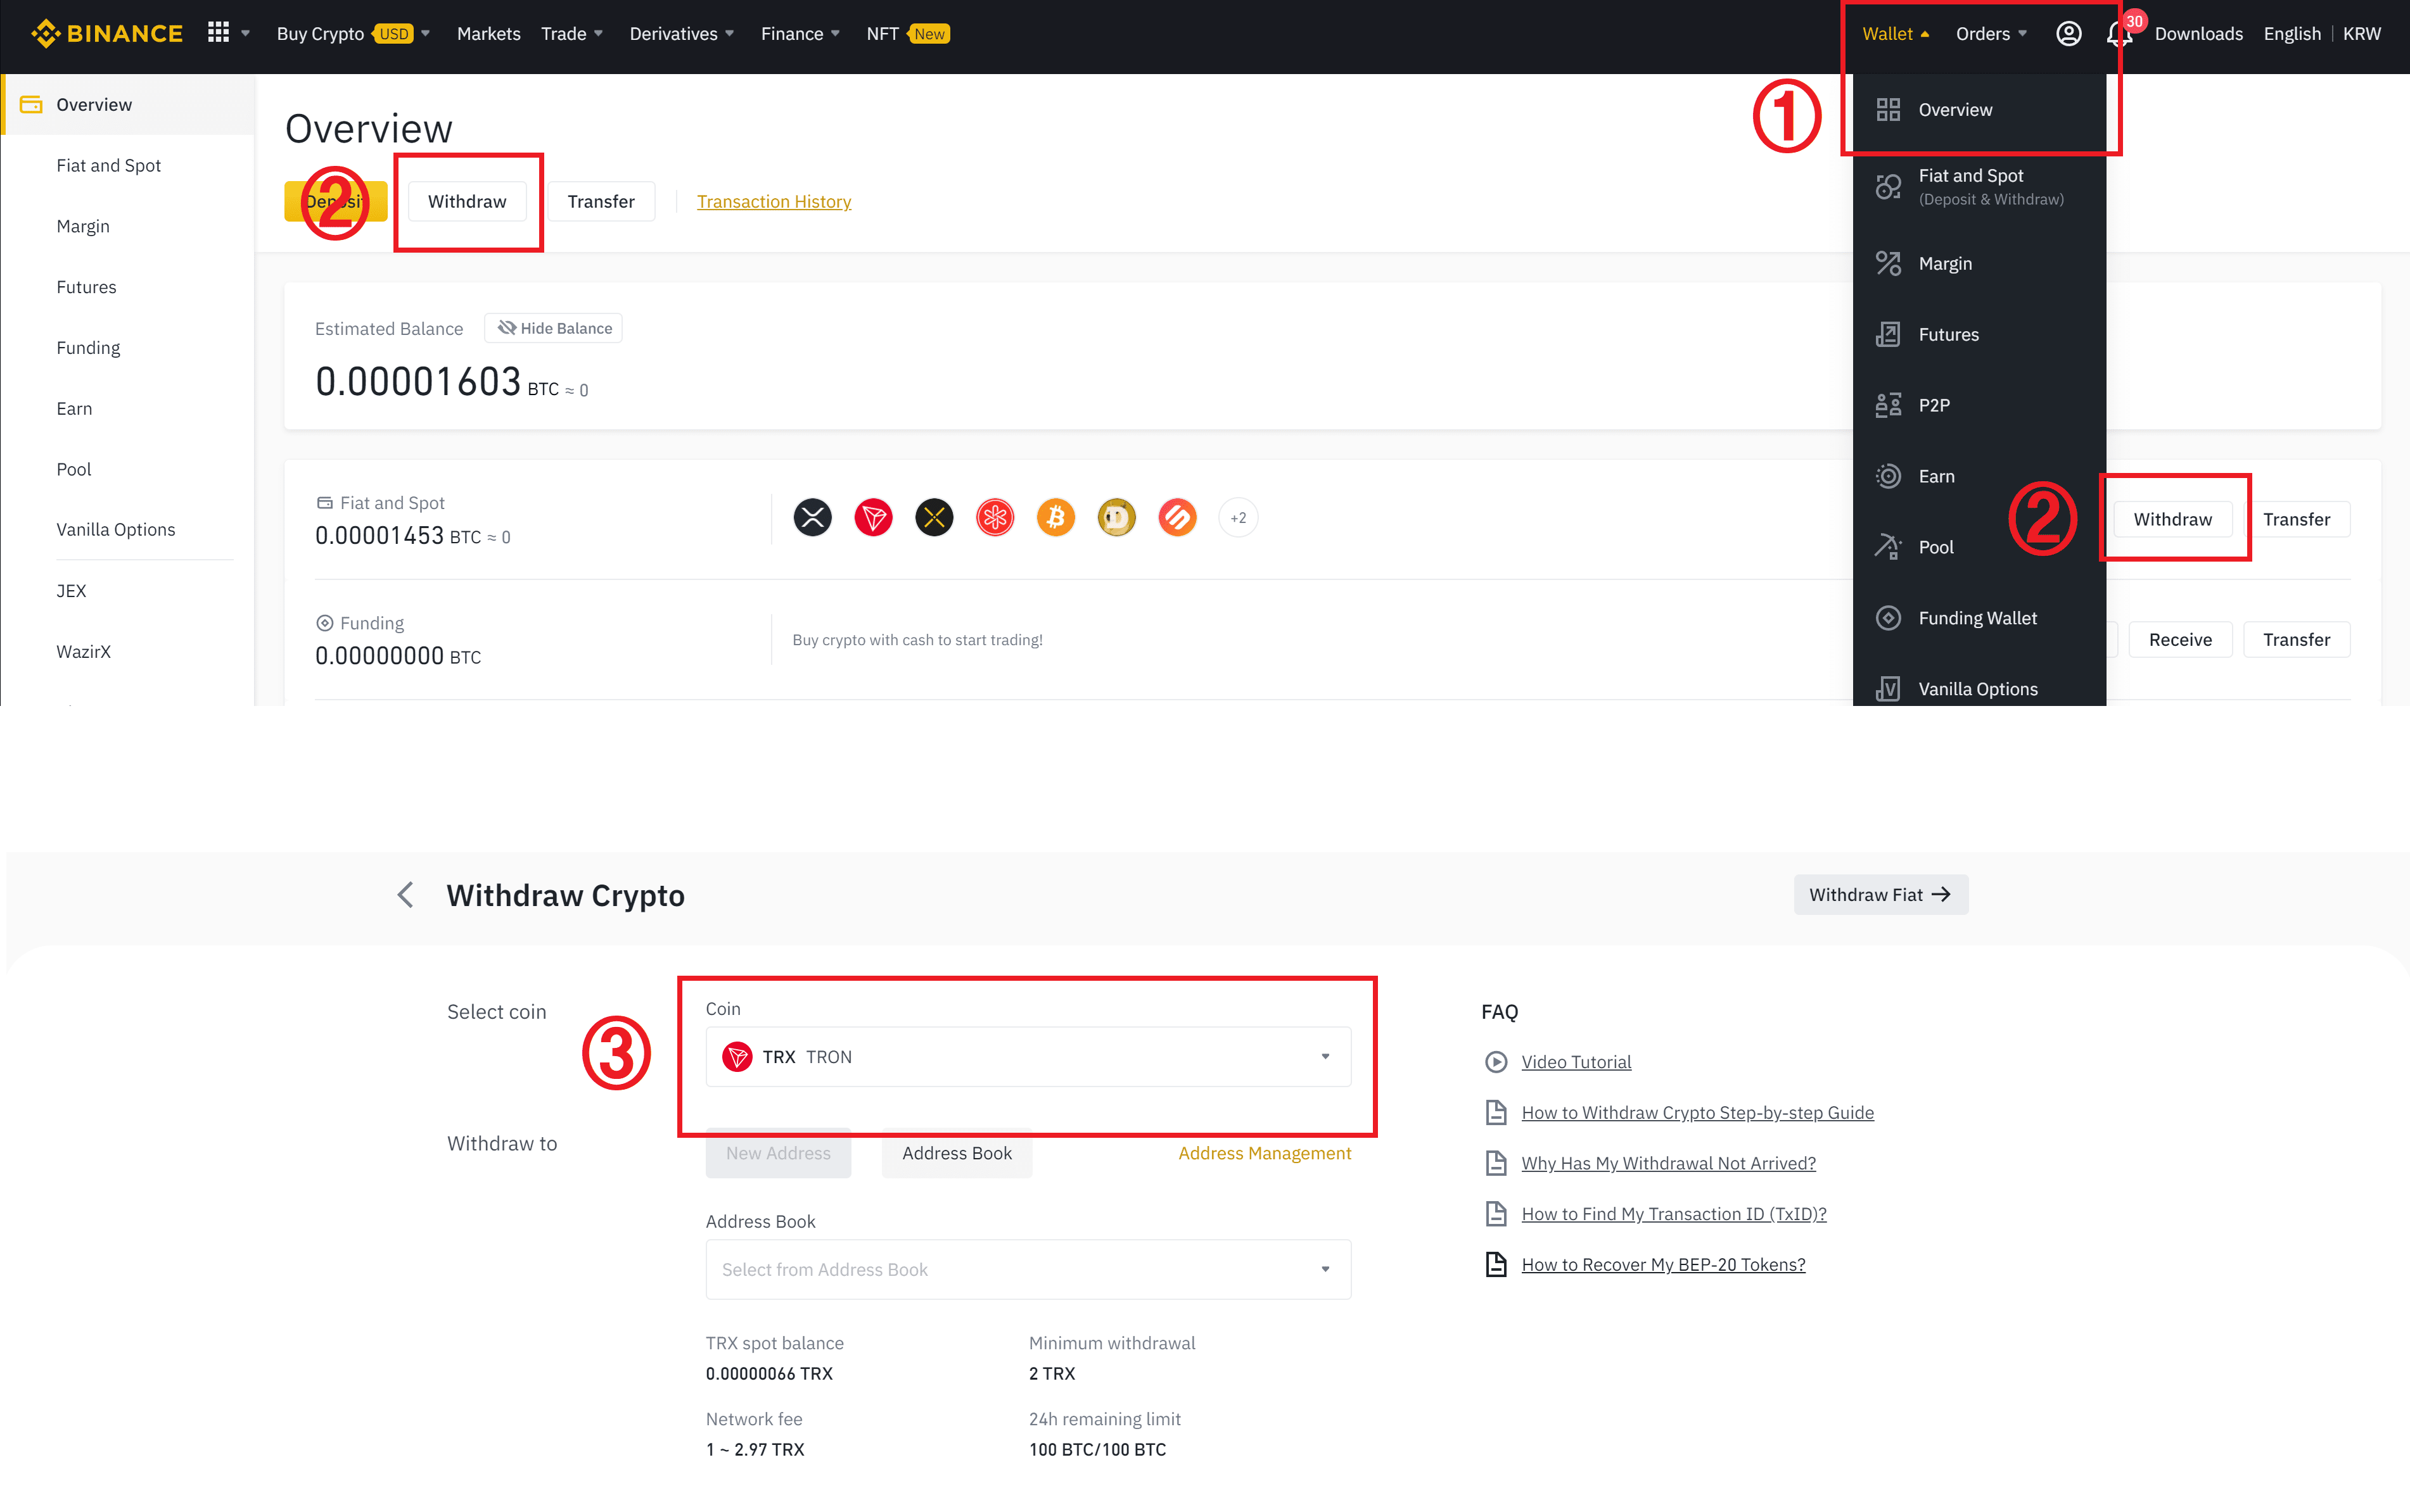Switch to New Address option
The height and width of the screenshot is (1512, 2410).
pos(777,1153)
